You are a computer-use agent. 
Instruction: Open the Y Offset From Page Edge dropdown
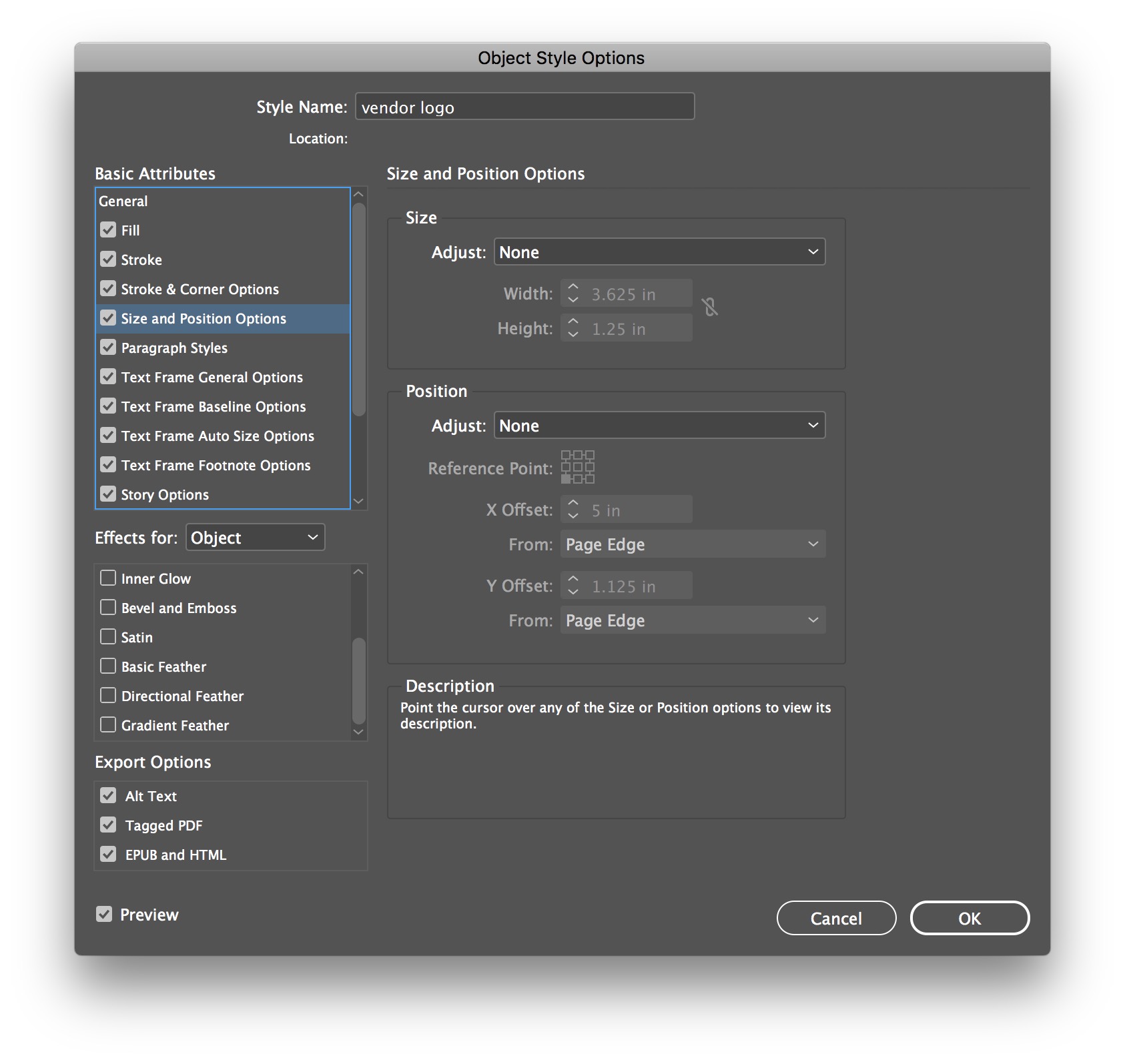tap(693, 620)
